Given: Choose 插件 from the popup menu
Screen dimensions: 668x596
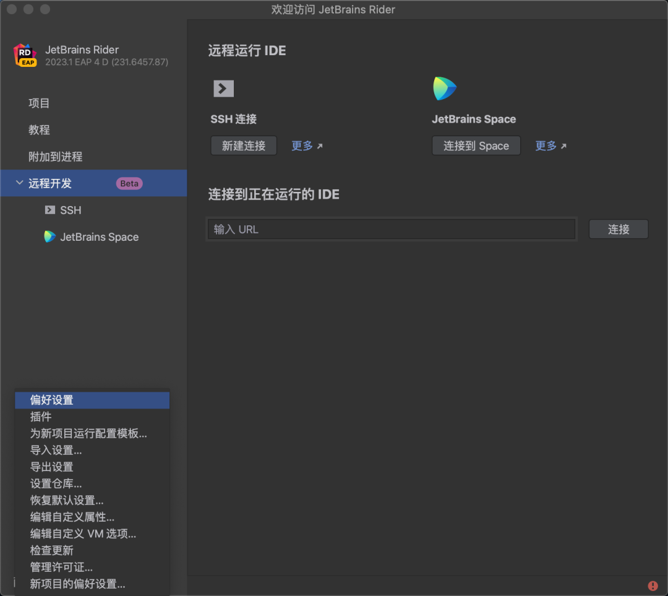Looking at the screenshot, I should [92, 417].
